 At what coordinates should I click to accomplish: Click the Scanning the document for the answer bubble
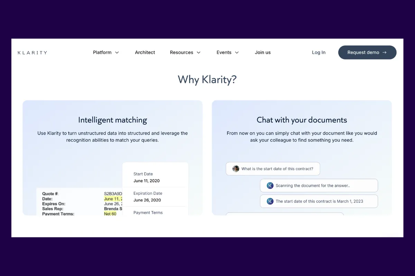(x=319, y=186)
